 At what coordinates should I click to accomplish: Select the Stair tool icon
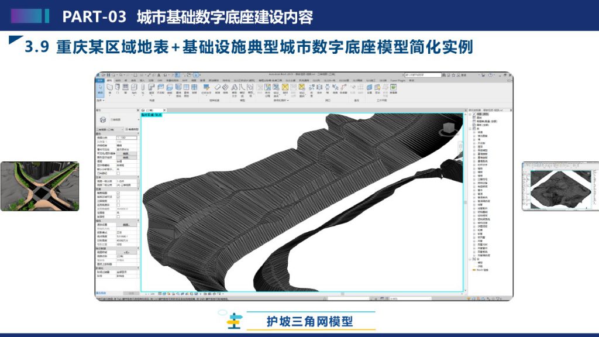pyautogui.click(x=225, y=88)
